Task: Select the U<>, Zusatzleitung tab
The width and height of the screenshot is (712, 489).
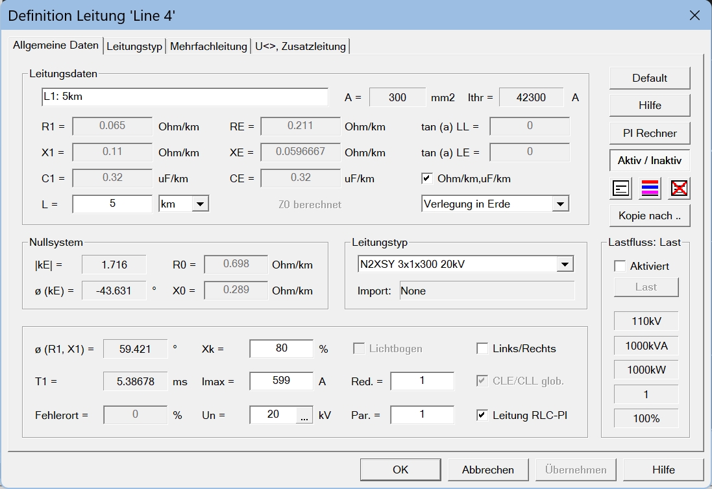Action: pos(301,46)
